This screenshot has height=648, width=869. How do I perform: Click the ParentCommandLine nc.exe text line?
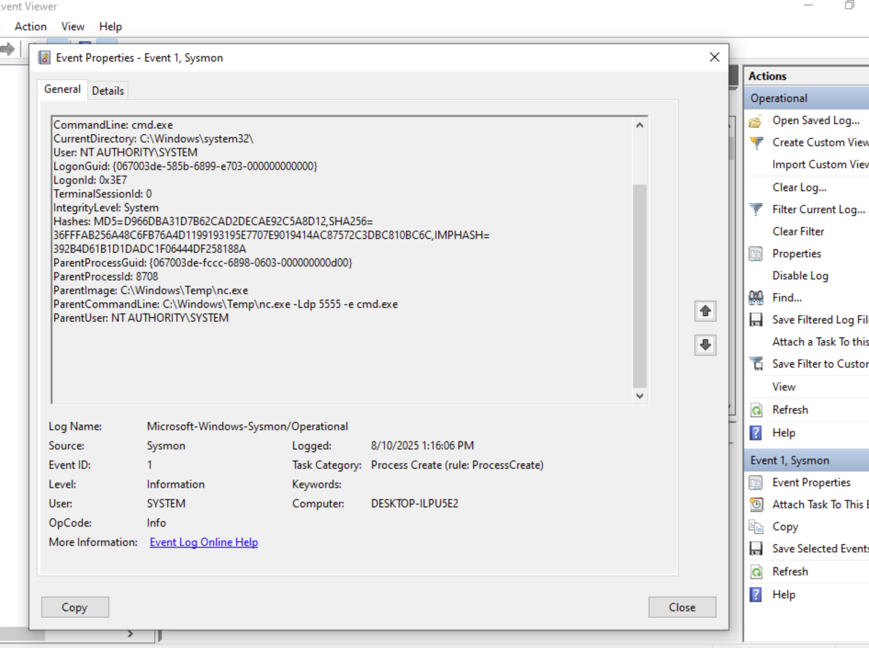point(226,304)
